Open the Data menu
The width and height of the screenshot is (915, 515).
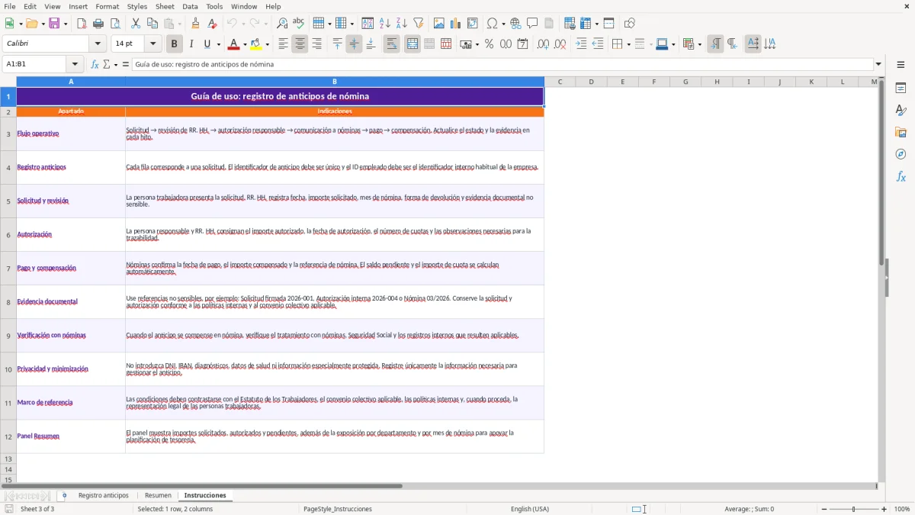tap(190, 6)
